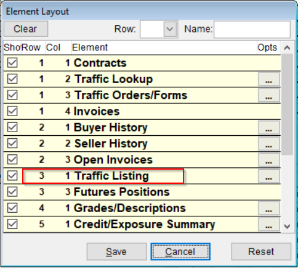Open the Row dropdown
This screenshot has width=298, height=268.
[x=170, y=29]
